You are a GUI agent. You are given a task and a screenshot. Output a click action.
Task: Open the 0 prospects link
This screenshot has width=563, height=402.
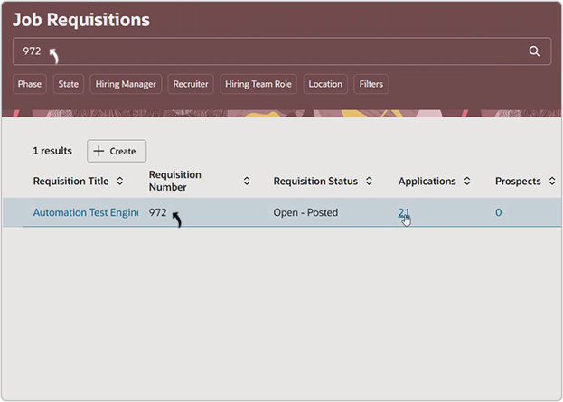pyautogui.click(x=498, y=213)
